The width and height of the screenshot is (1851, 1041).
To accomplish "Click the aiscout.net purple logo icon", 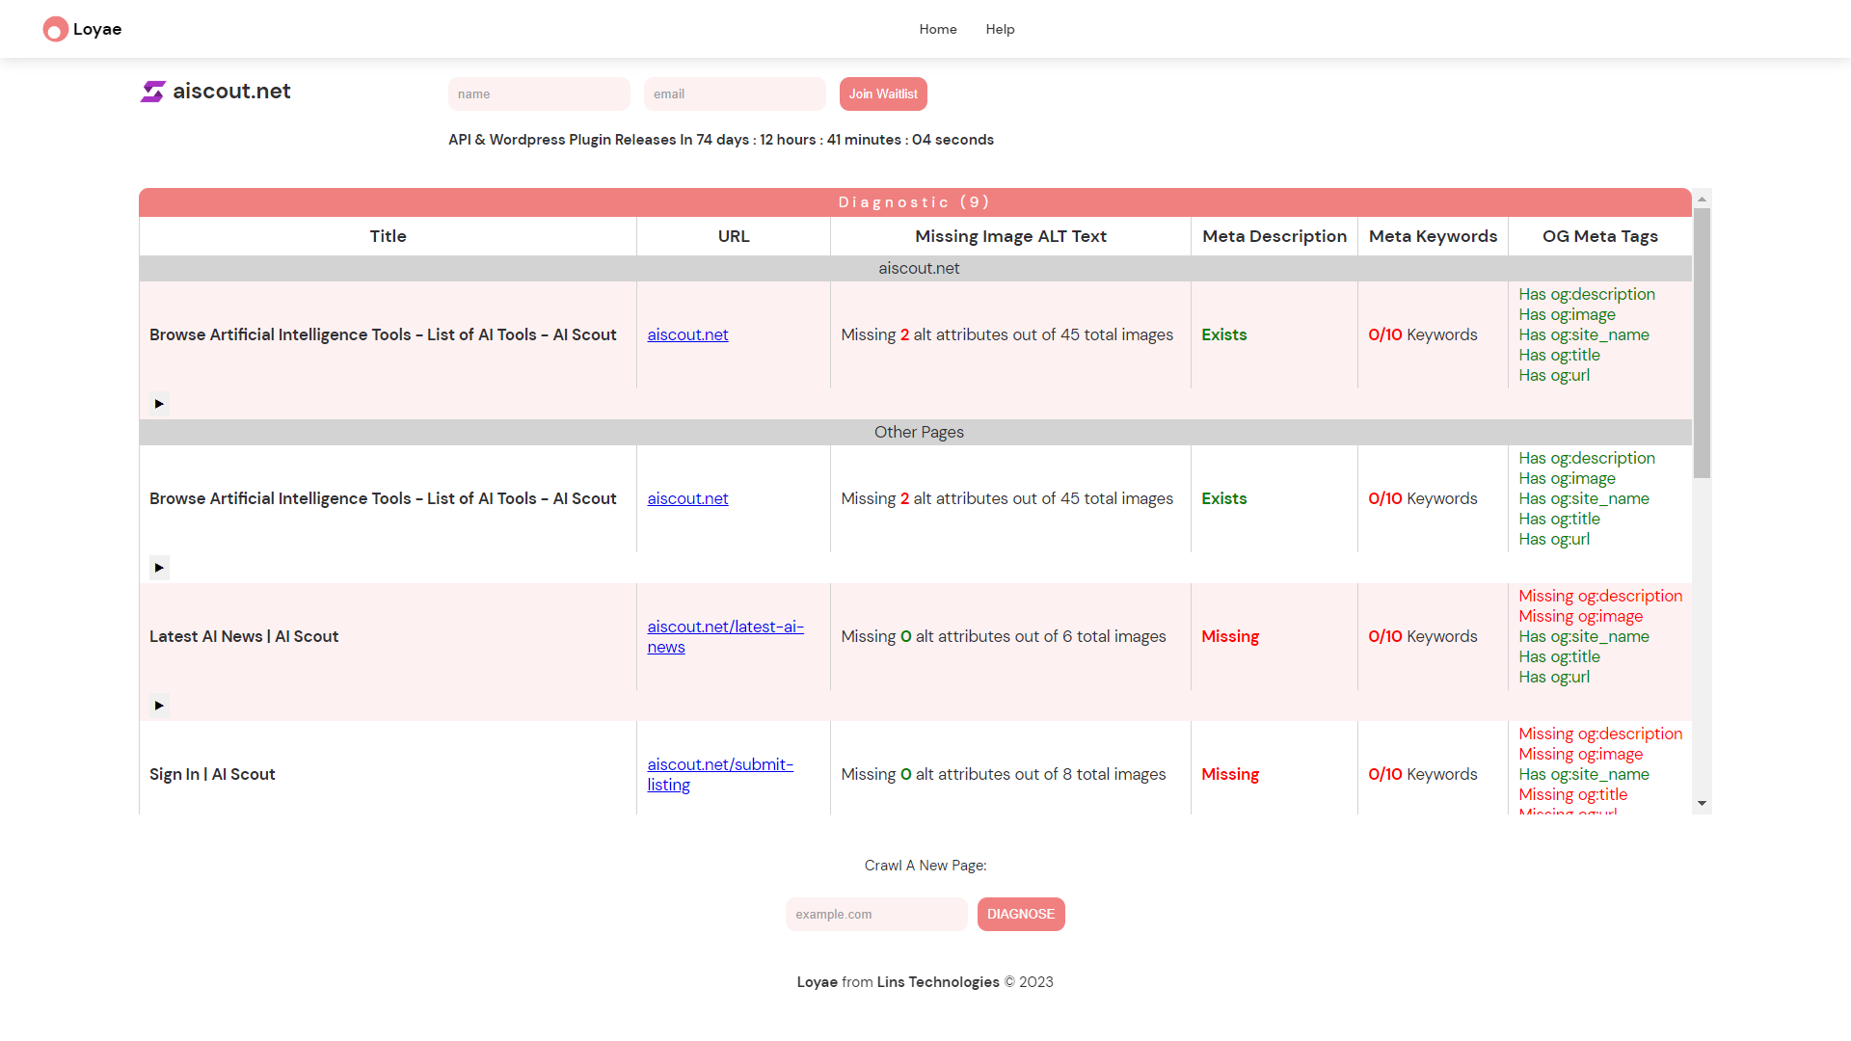I will tap(153, 92).
